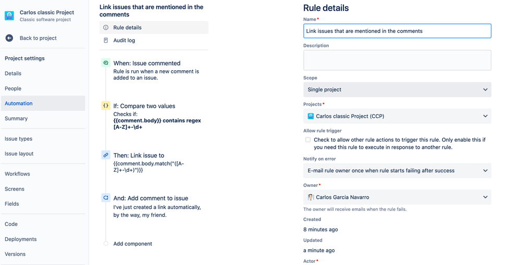Open the Notify on error dropdown
The image size is (520, 265).
click(397, 170)
